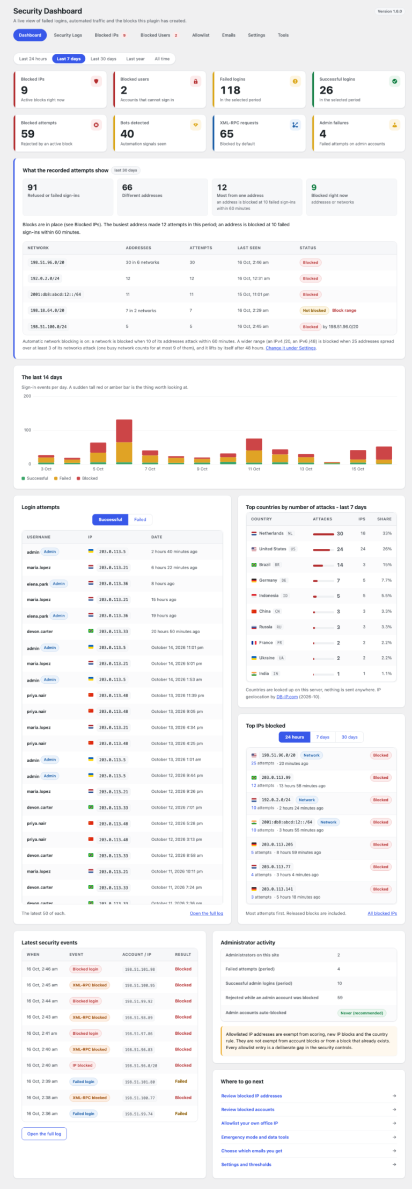The height and width of the screenshot is (1189, 412).
Task: Click the warning icon on Failed logins card
Action: point(295,81)
